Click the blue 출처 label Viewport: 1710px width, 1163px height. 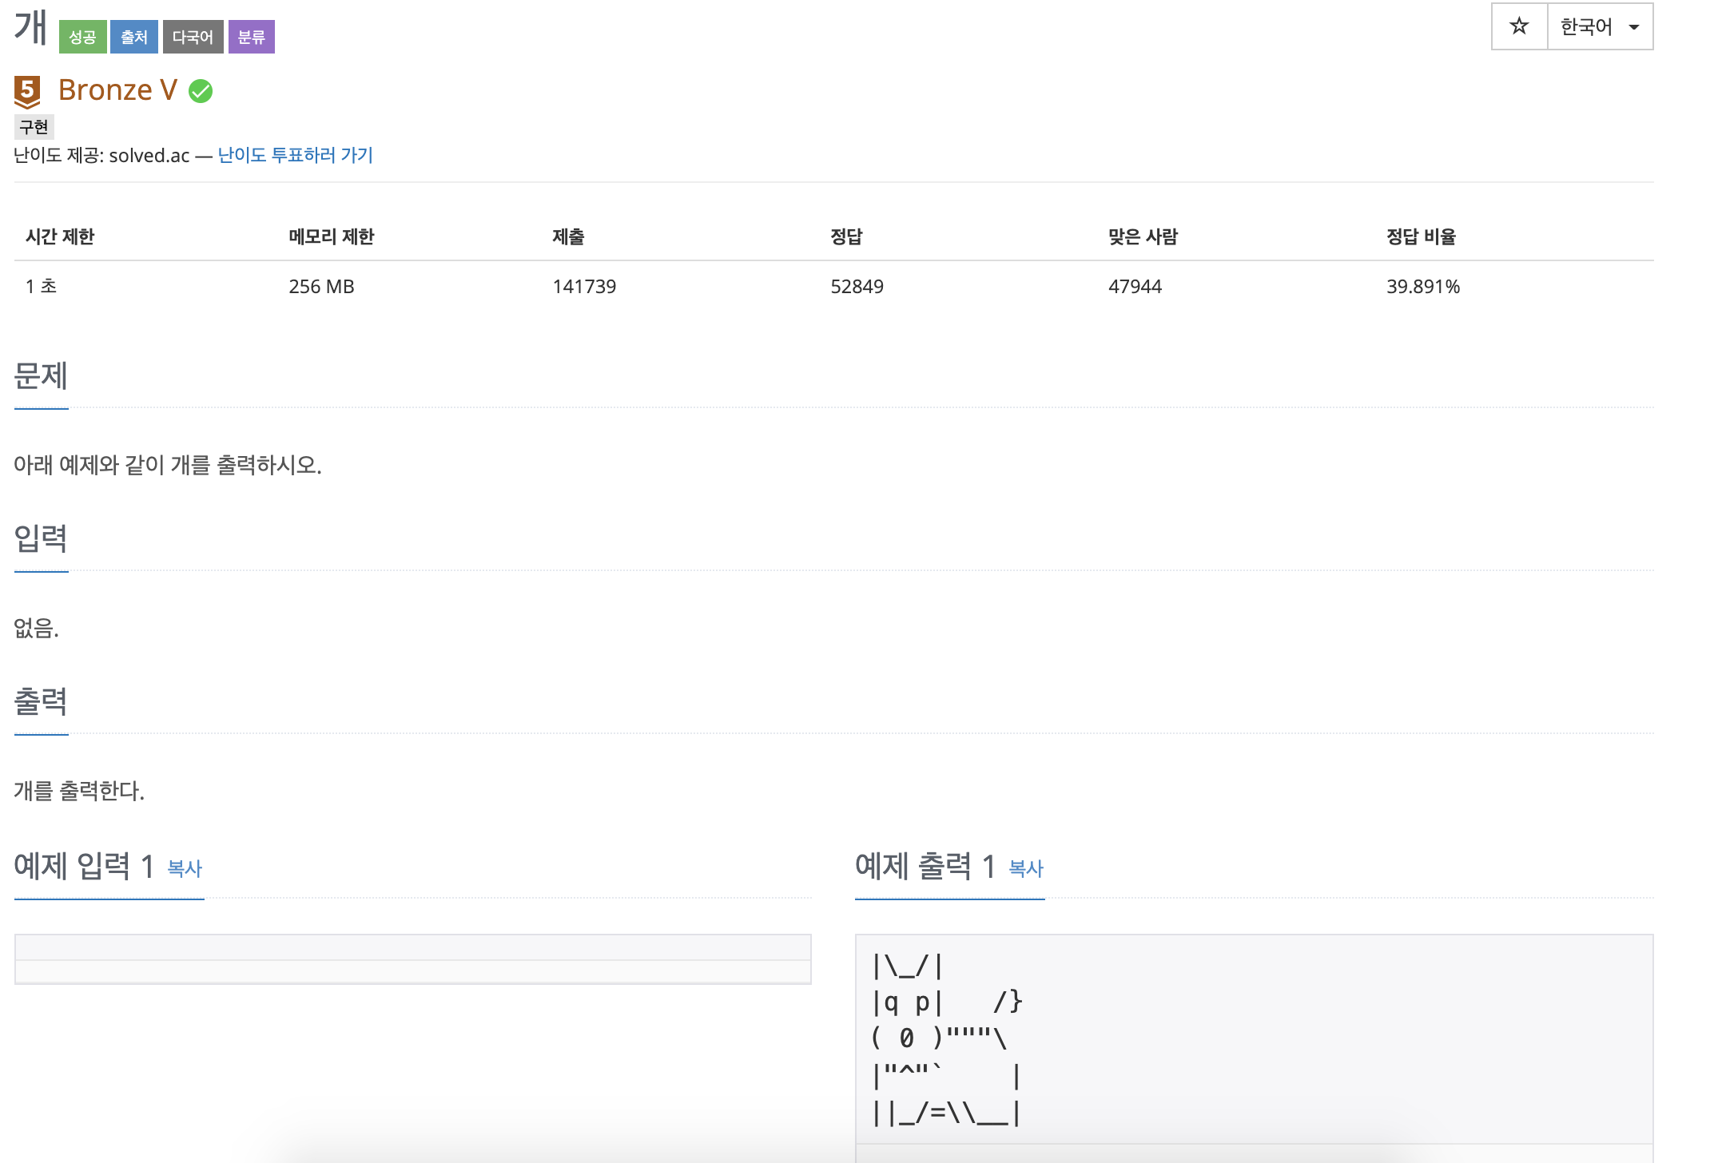pyautogui.click(x=133, y=37)
